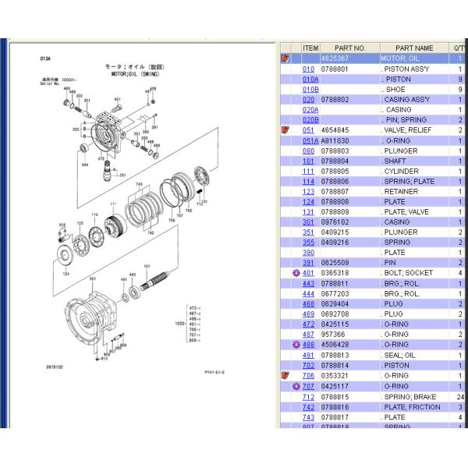Click the purple gear icon beside item 707
Image resolution: width=468 pixels, height=468 pixels.
[x=296, y=386]
